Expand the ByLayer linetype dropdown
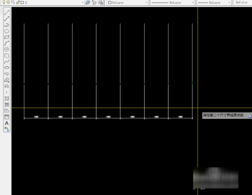This screenshot has height=195, width=252. (172, 3)
